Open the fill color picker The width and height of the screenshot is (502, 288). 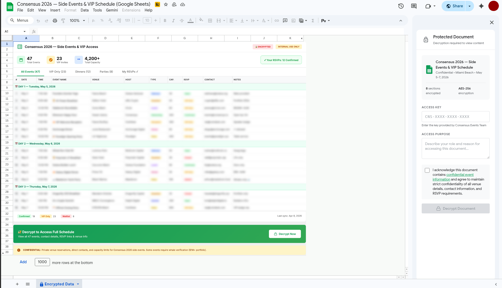click(x=201, y=20)
